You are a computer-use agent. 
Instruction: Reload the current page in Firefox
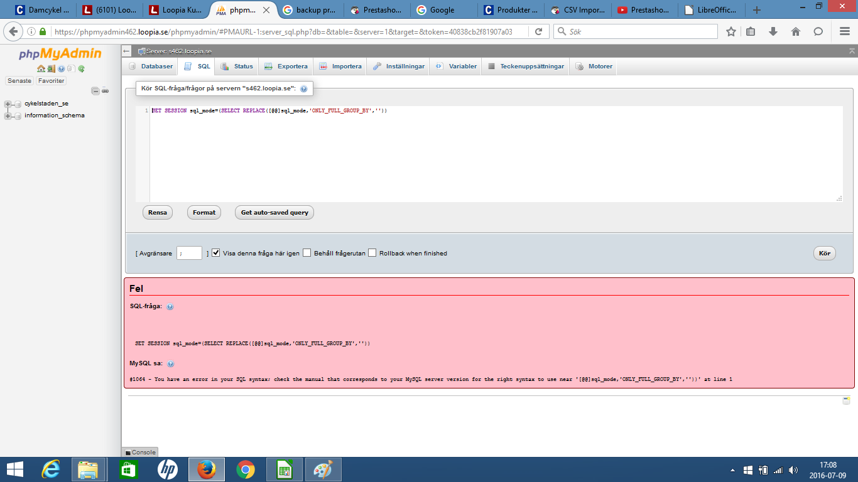pos(539,31)
